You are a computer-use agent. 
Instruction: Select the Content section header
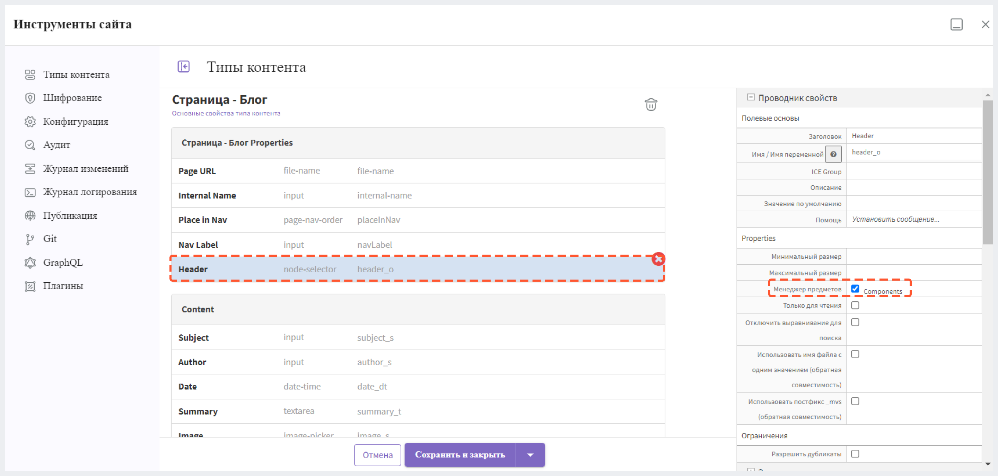point(418,309)
